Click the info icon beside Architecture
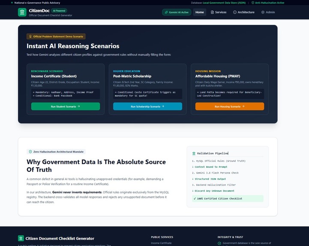 (x=235, y=12)
